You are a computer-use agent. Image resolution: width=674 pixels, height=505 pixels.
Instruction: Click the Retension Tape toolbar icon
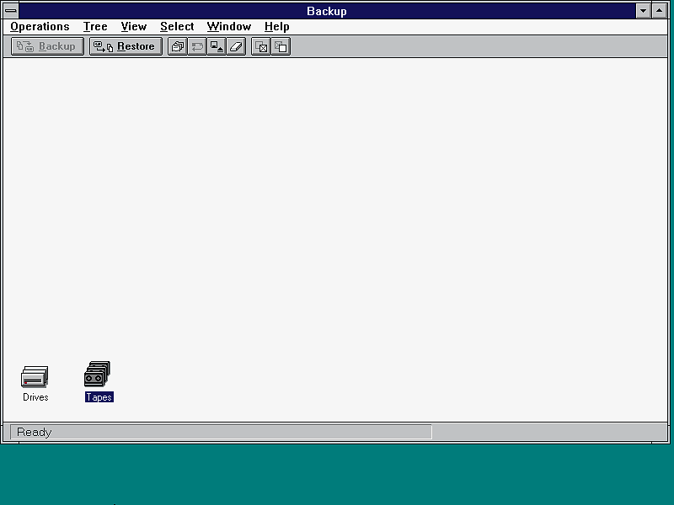point(197,46)
